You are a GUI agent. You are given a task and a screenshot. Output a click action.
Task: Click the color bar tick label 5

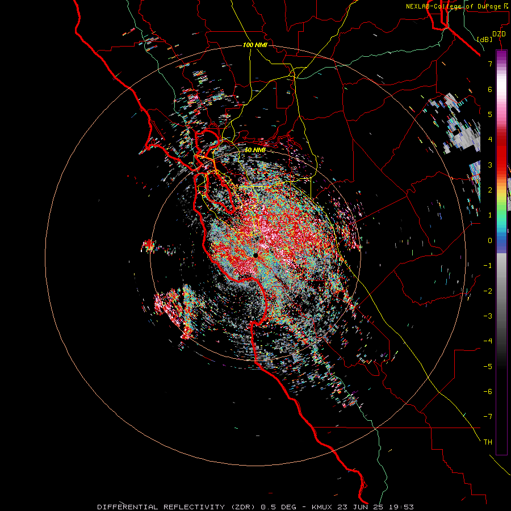click(490, 114)
